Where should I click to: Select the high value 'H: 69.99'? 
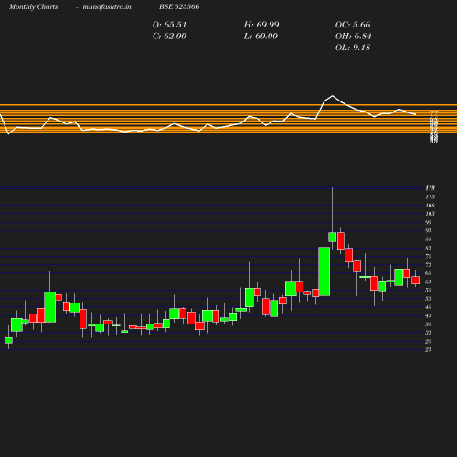261,25
